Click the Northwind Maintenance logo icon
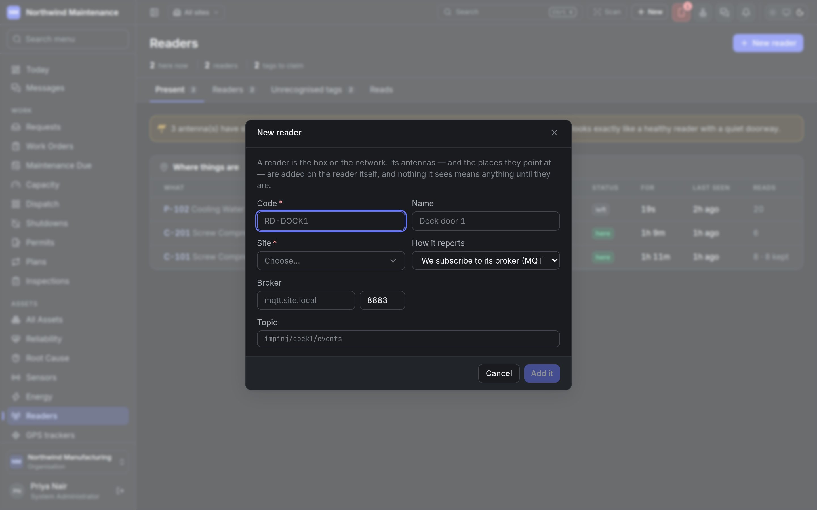 coord(14,12)
